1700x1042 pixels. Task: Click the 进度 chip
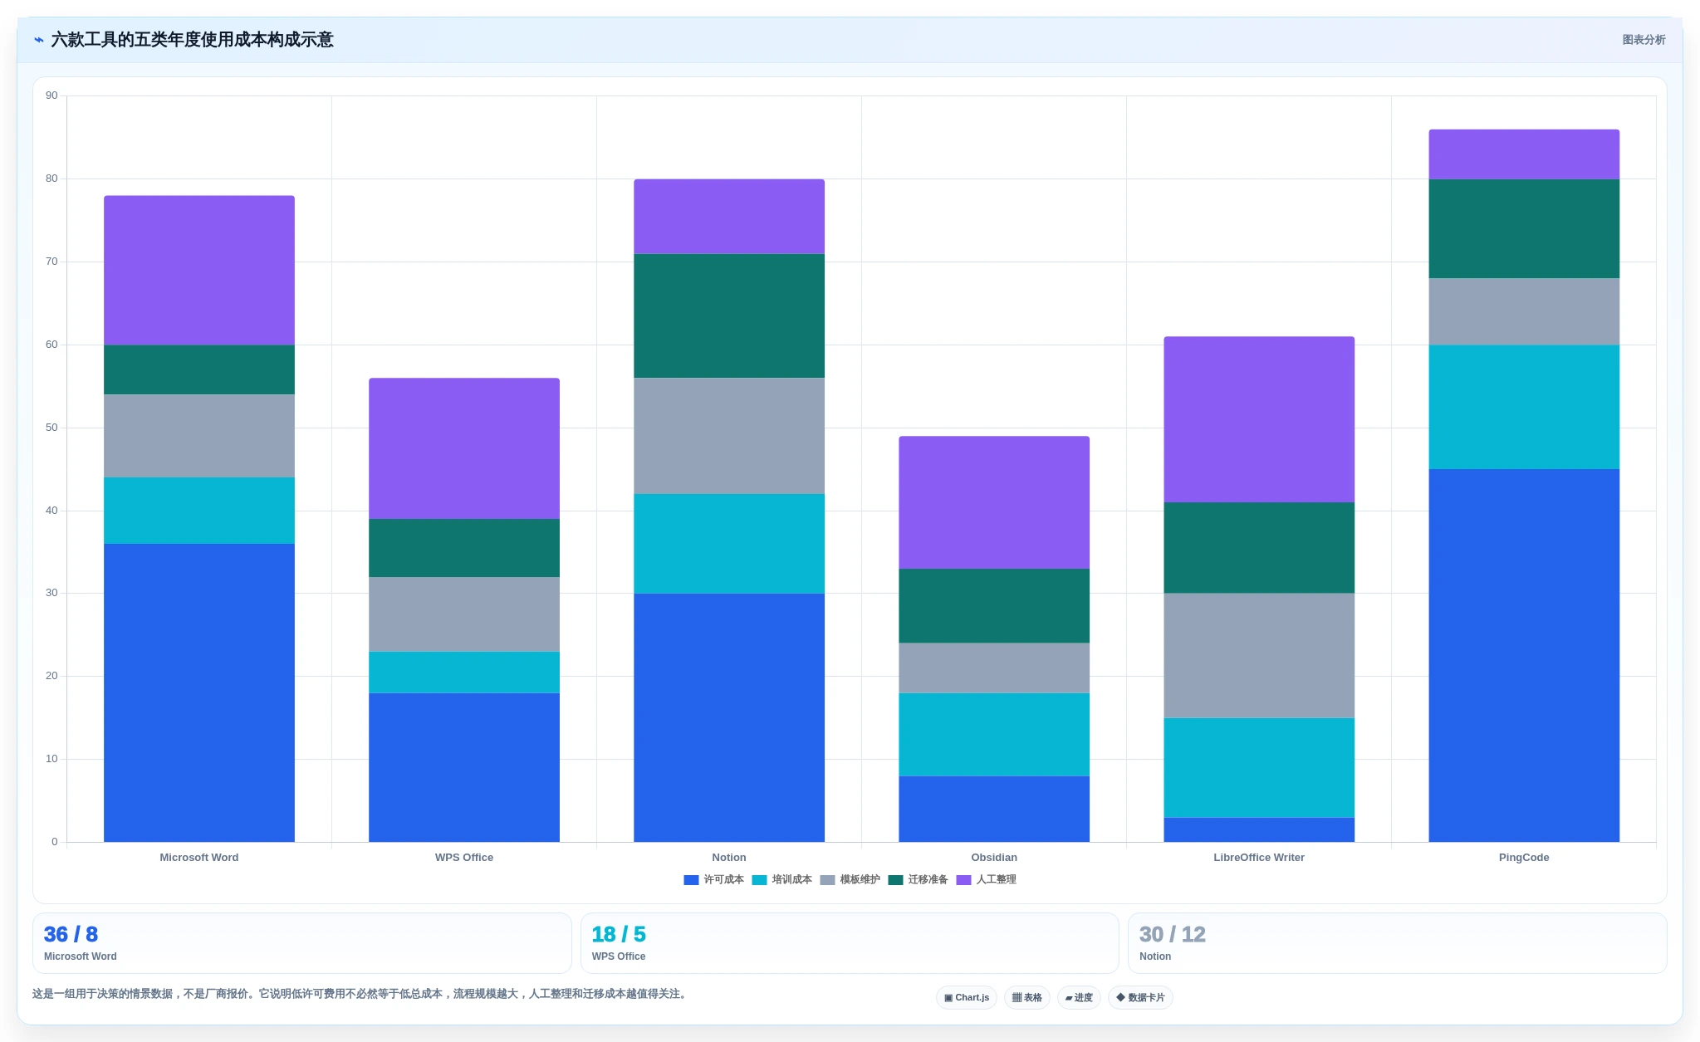[x=1079, y=997]
